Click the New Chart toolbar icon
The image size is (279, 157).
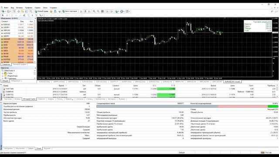[x=3, y=11]
